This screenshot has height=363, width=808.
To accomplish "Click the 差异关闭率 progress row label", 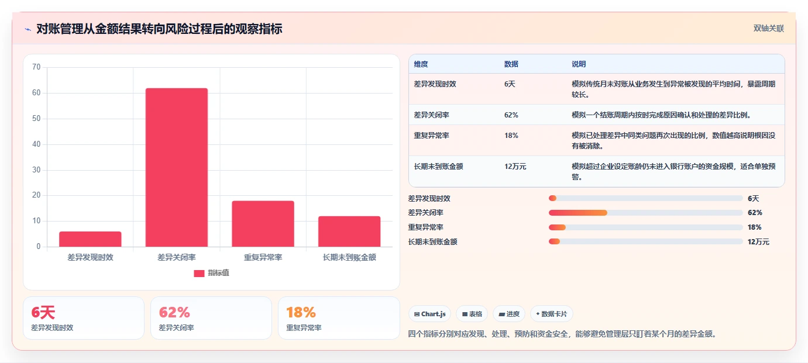I will click(x=425, y=213).
